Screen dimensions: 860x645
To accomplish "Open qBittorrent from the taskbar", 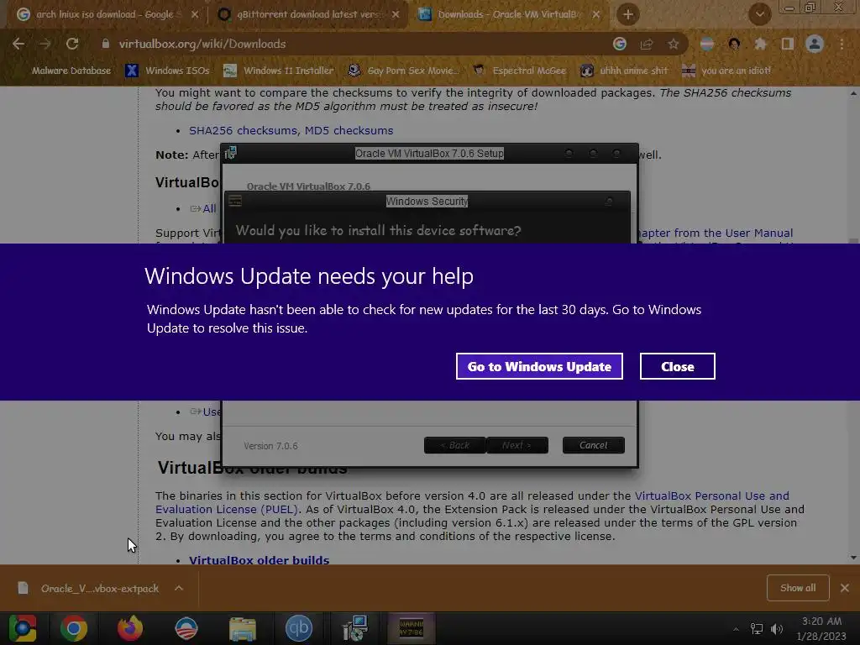I will [299, 628].
